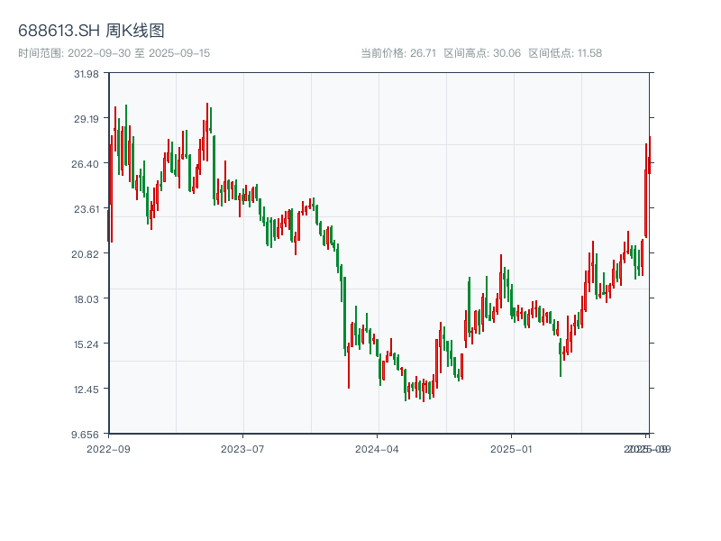The width and height of the screenshot is (721, 541).
Task: Click the 2022-09 x-axis date label
Action: [x=108, y=448]
